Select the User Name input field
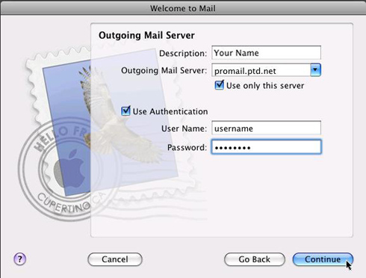The image size is (366, 278). point(266,128)
